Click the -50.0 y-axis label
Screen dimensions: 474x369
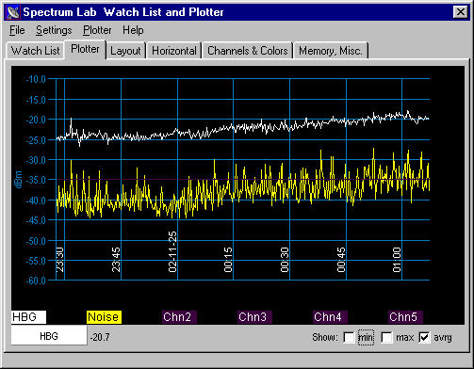coord(36,241)
